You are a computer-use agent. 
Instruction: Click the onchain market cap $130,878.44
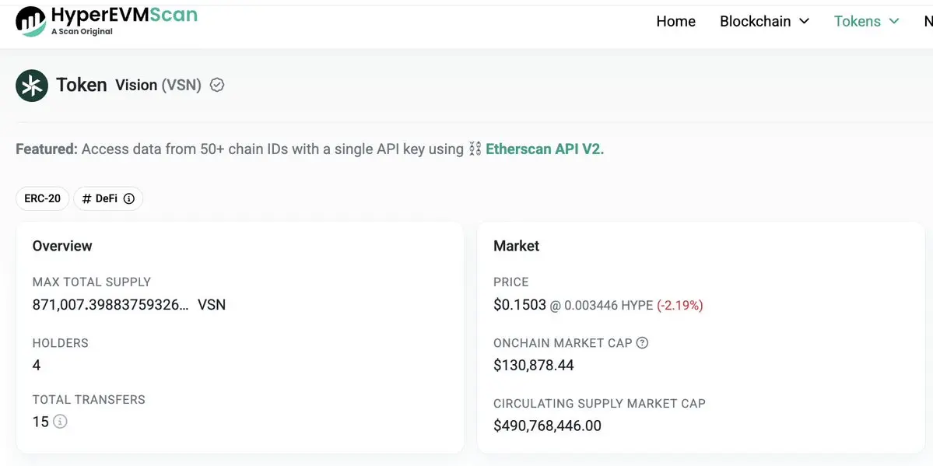(534, 366)
